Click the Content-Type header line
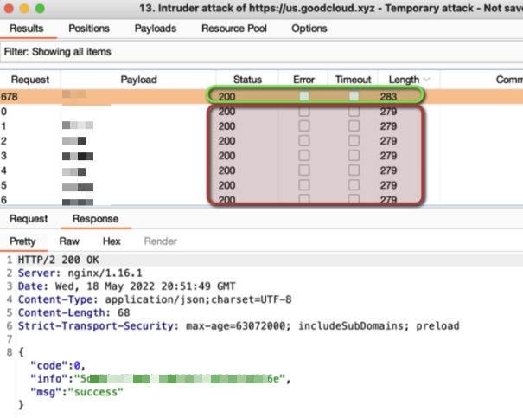 pos(155,299)
